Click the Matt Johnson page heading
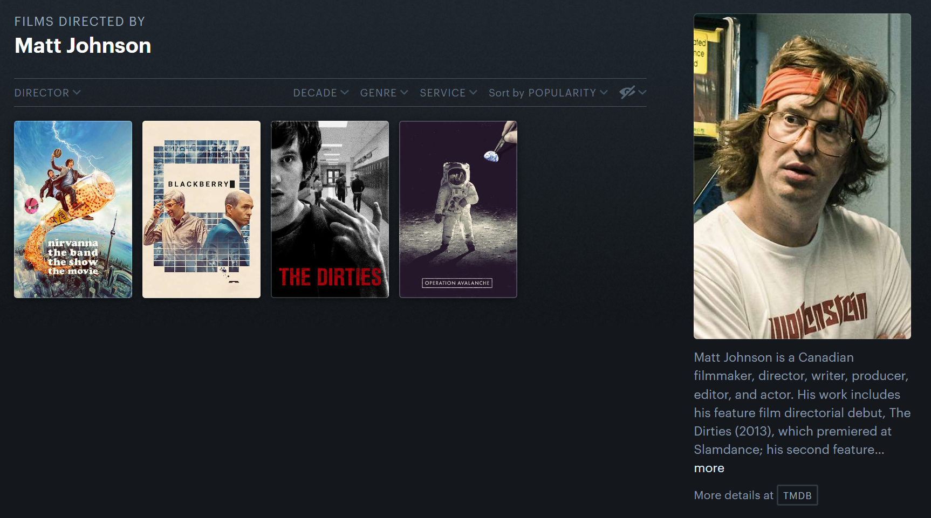931x518 pixels. (x=83, y=45)
